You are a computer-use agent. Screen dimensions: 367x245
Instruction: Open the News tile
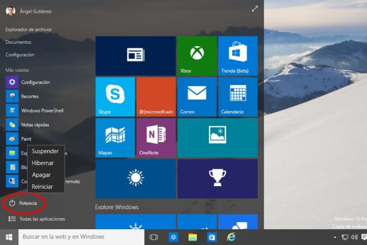point(135,56)
